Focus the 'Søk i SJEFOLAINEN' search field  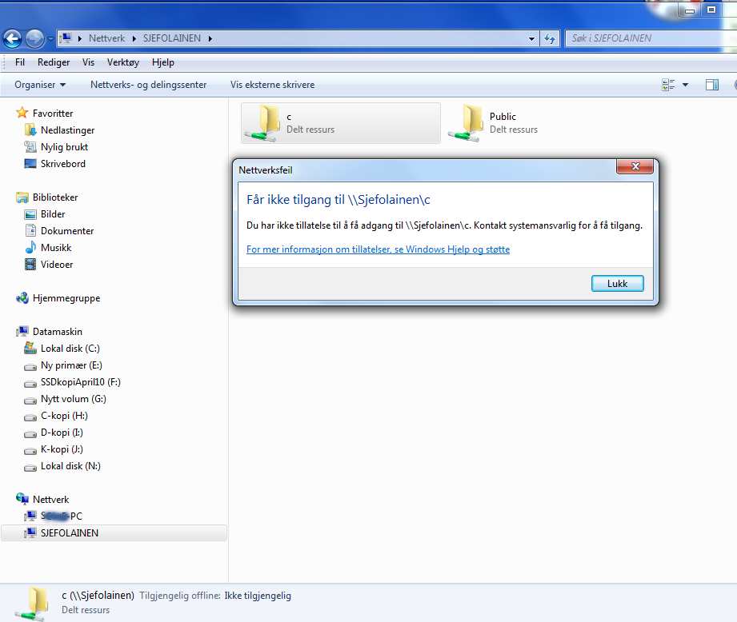[651, 38]
